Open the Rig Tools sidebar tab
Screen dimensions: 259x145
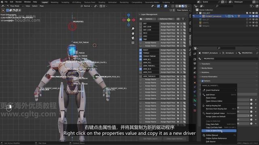click(x=190, y=52)
